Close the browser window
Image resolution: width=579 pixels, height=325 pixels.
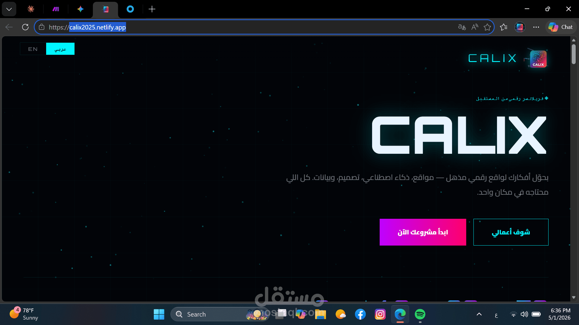click(x=568, y=9)
